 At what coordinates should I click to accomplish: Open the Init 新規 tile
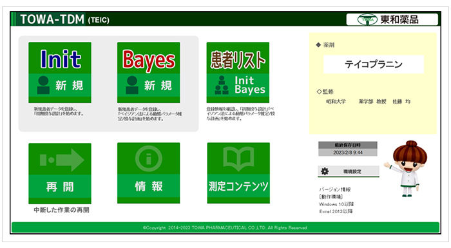click(x=60, y=73)
